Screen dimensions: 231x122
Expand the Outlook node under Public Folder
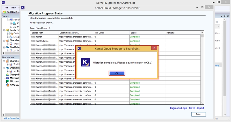pyautogui.click(x=8, y=34)
